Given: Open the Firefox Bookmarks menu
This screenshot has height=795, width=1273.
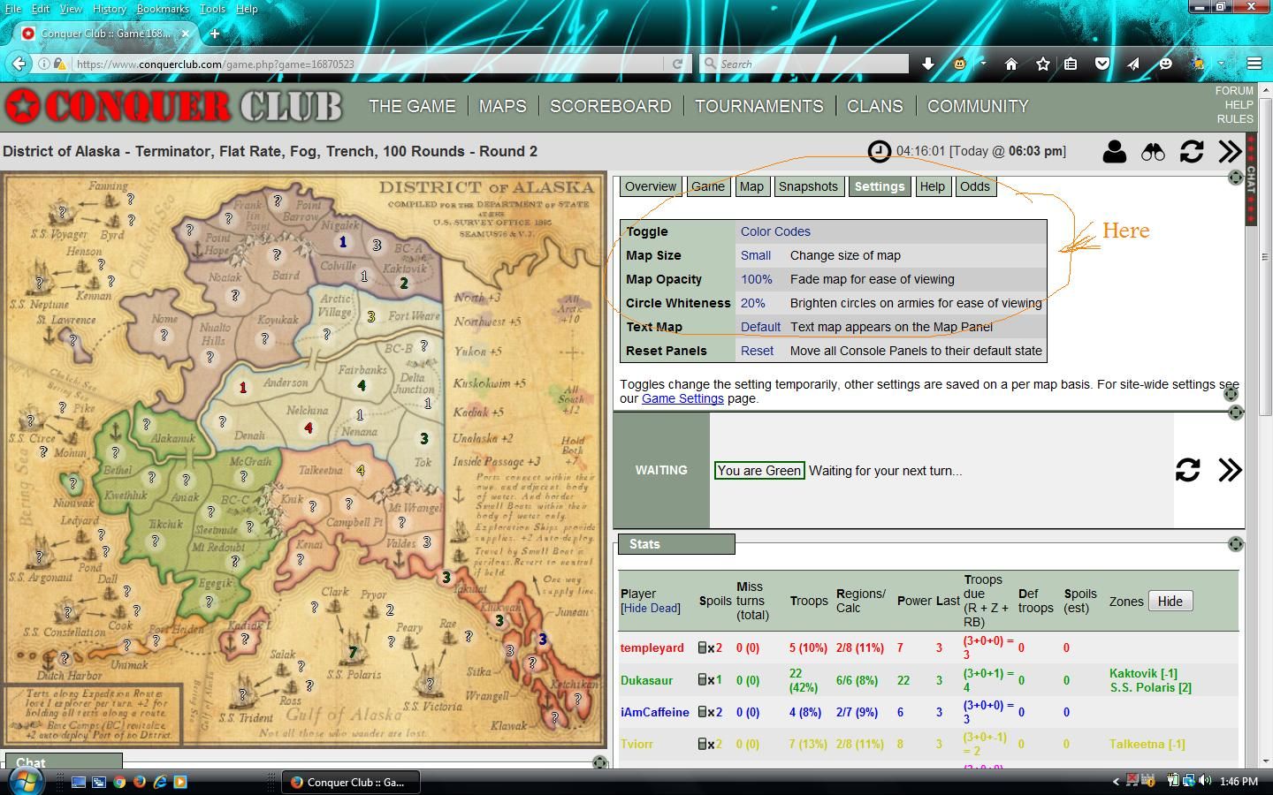Looking at the screenshot, I should click(163, 9).
